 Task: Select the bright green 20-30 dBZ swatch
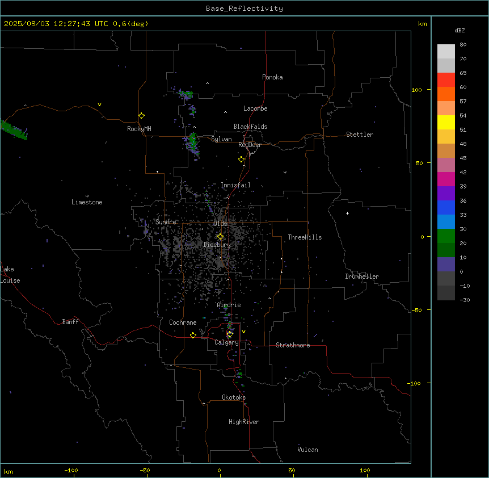pyautogui.click(x=446, y=236)
